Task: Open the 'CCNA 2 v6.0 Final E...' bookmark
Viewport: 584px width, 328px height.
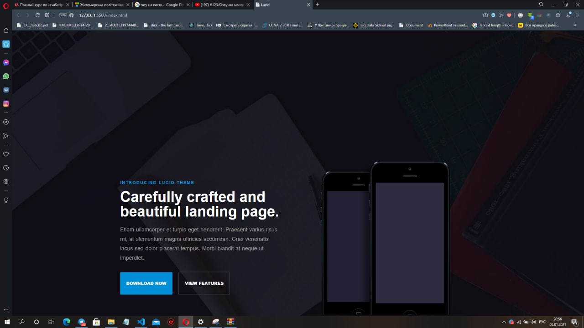Action: (x=283, y=25)
